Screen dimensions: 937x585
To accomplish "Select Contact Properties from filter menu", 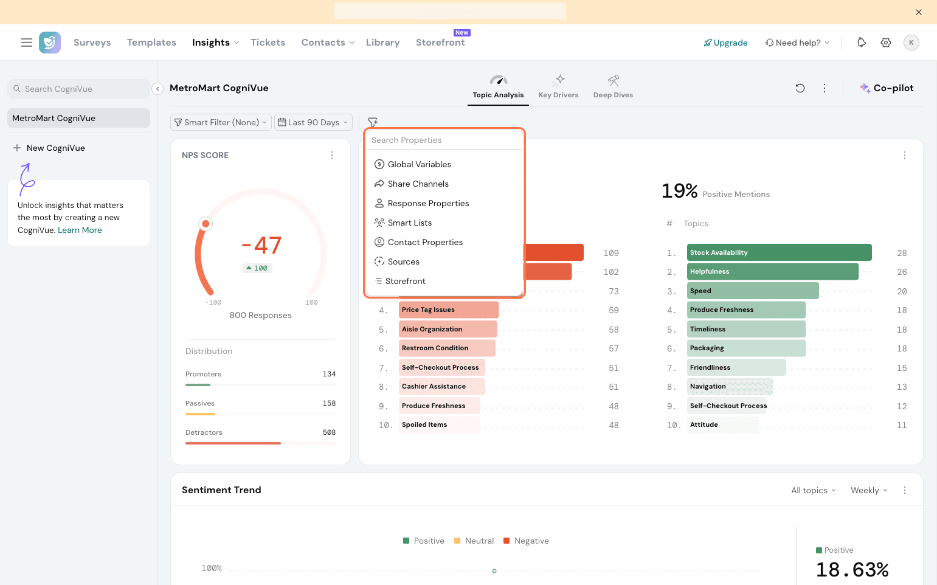I will (x=425, y=242).
